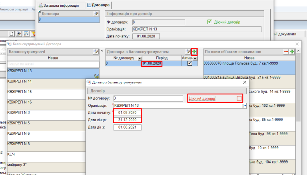Click green plus icon in consumption objects panel
This screenshot has height=175, width=307.
292,52
